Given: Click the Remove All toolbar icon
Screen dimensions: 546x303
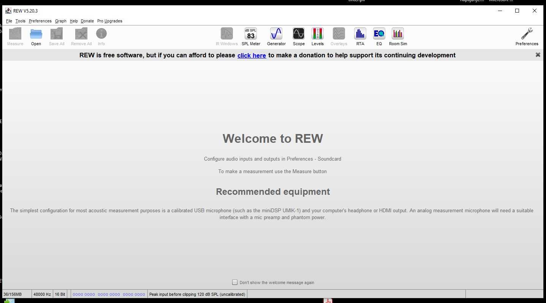Looking at the screenshot, I should coord(81,37).
